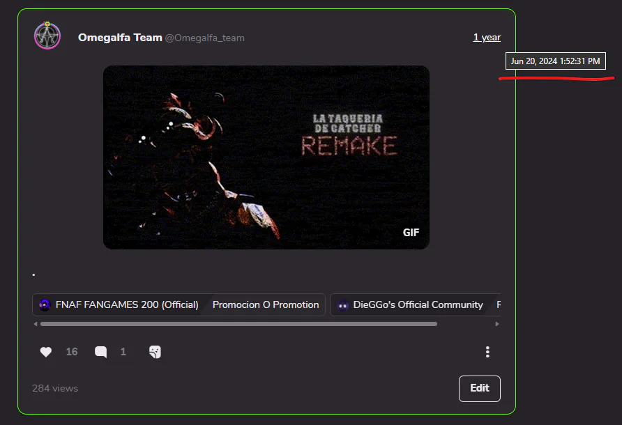
Task: Click the 16 likes count
Action: [72, 352]
